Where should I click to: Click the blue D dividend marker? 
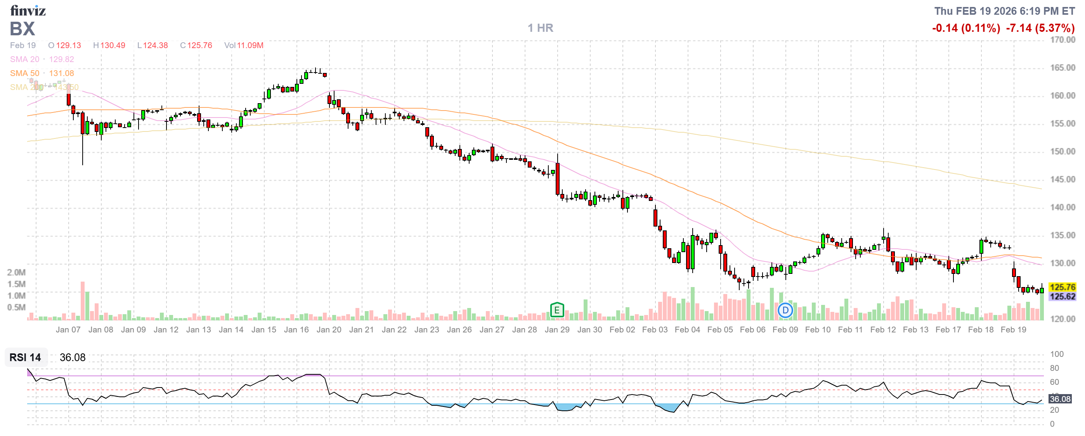coord(785,311)
